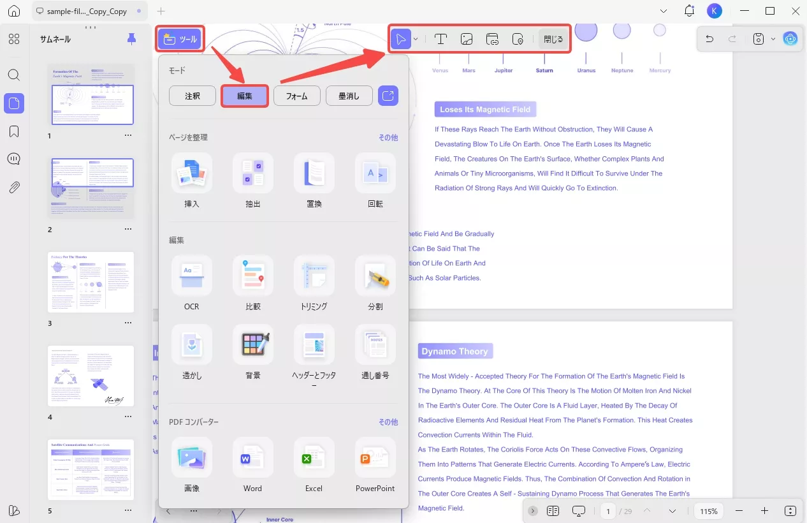Click その他 link in ページを整理 section
Viewport: 807px width, 523px height.
(x=388, y=137)
